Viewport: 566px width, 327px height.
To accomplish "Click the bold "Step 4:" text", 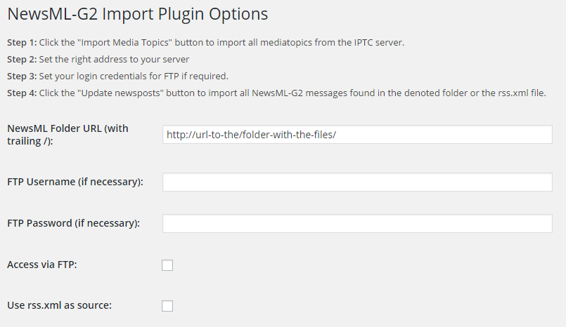I will click(x=21, y=93).
